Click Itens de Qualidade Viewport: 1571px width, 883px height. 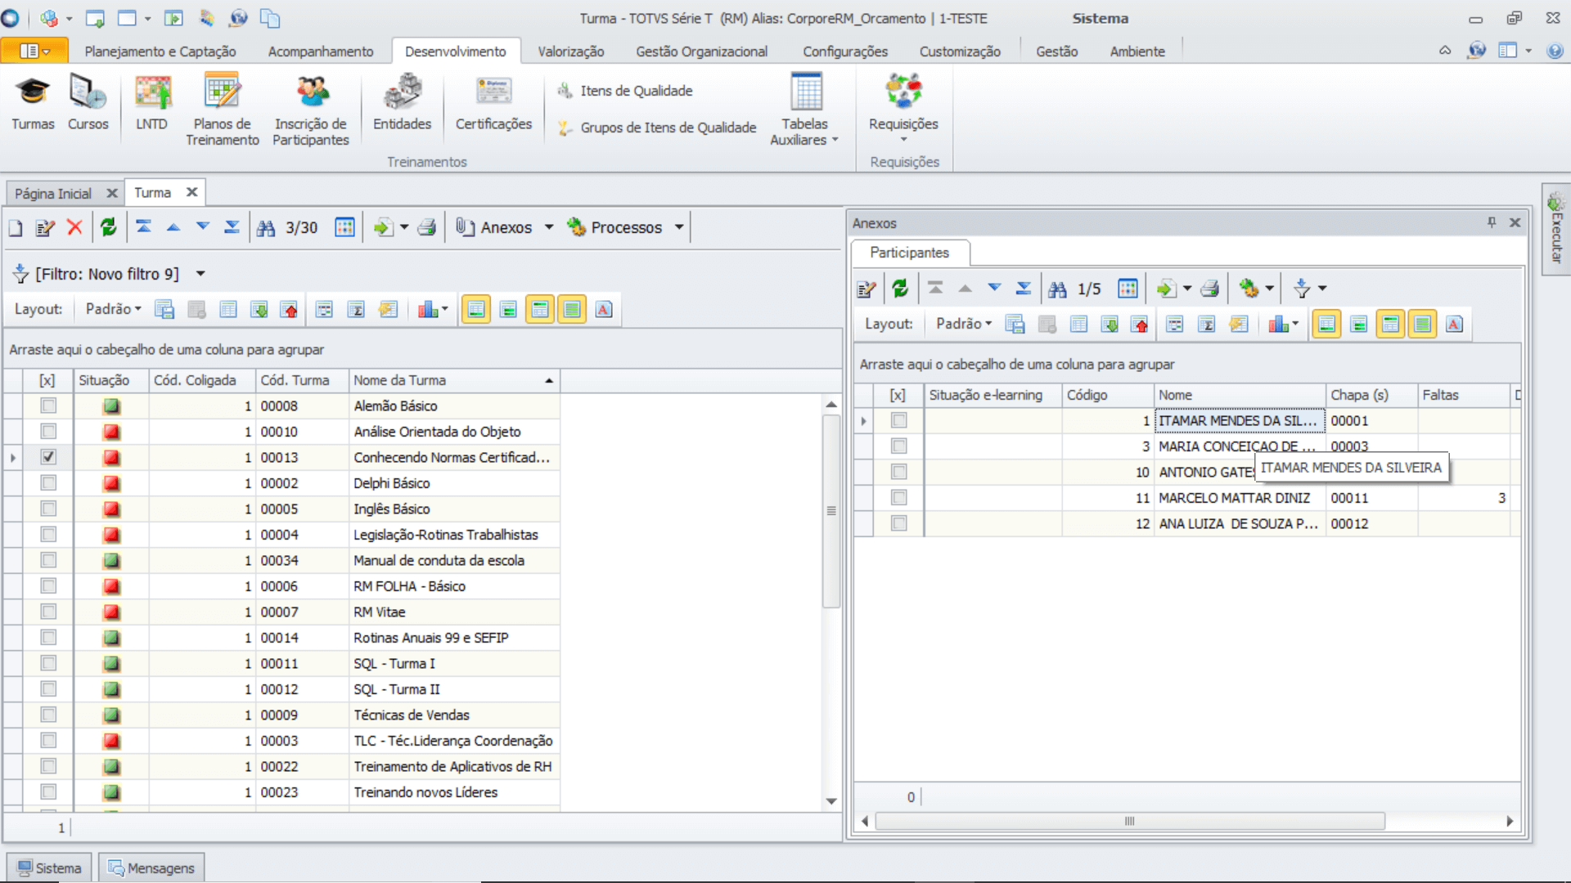(636, 91)
